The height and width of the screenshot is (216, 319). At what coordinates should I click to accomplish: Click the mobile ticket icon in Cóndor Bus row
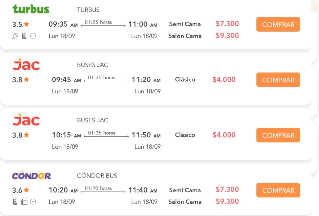15,202
